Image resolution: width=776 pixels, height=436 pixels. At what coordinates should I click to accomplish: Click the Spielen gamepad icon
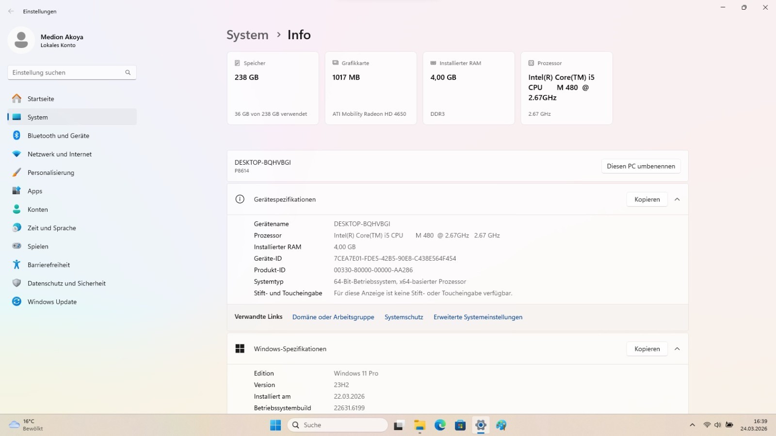pyautogui.click(x=16, y=246)
